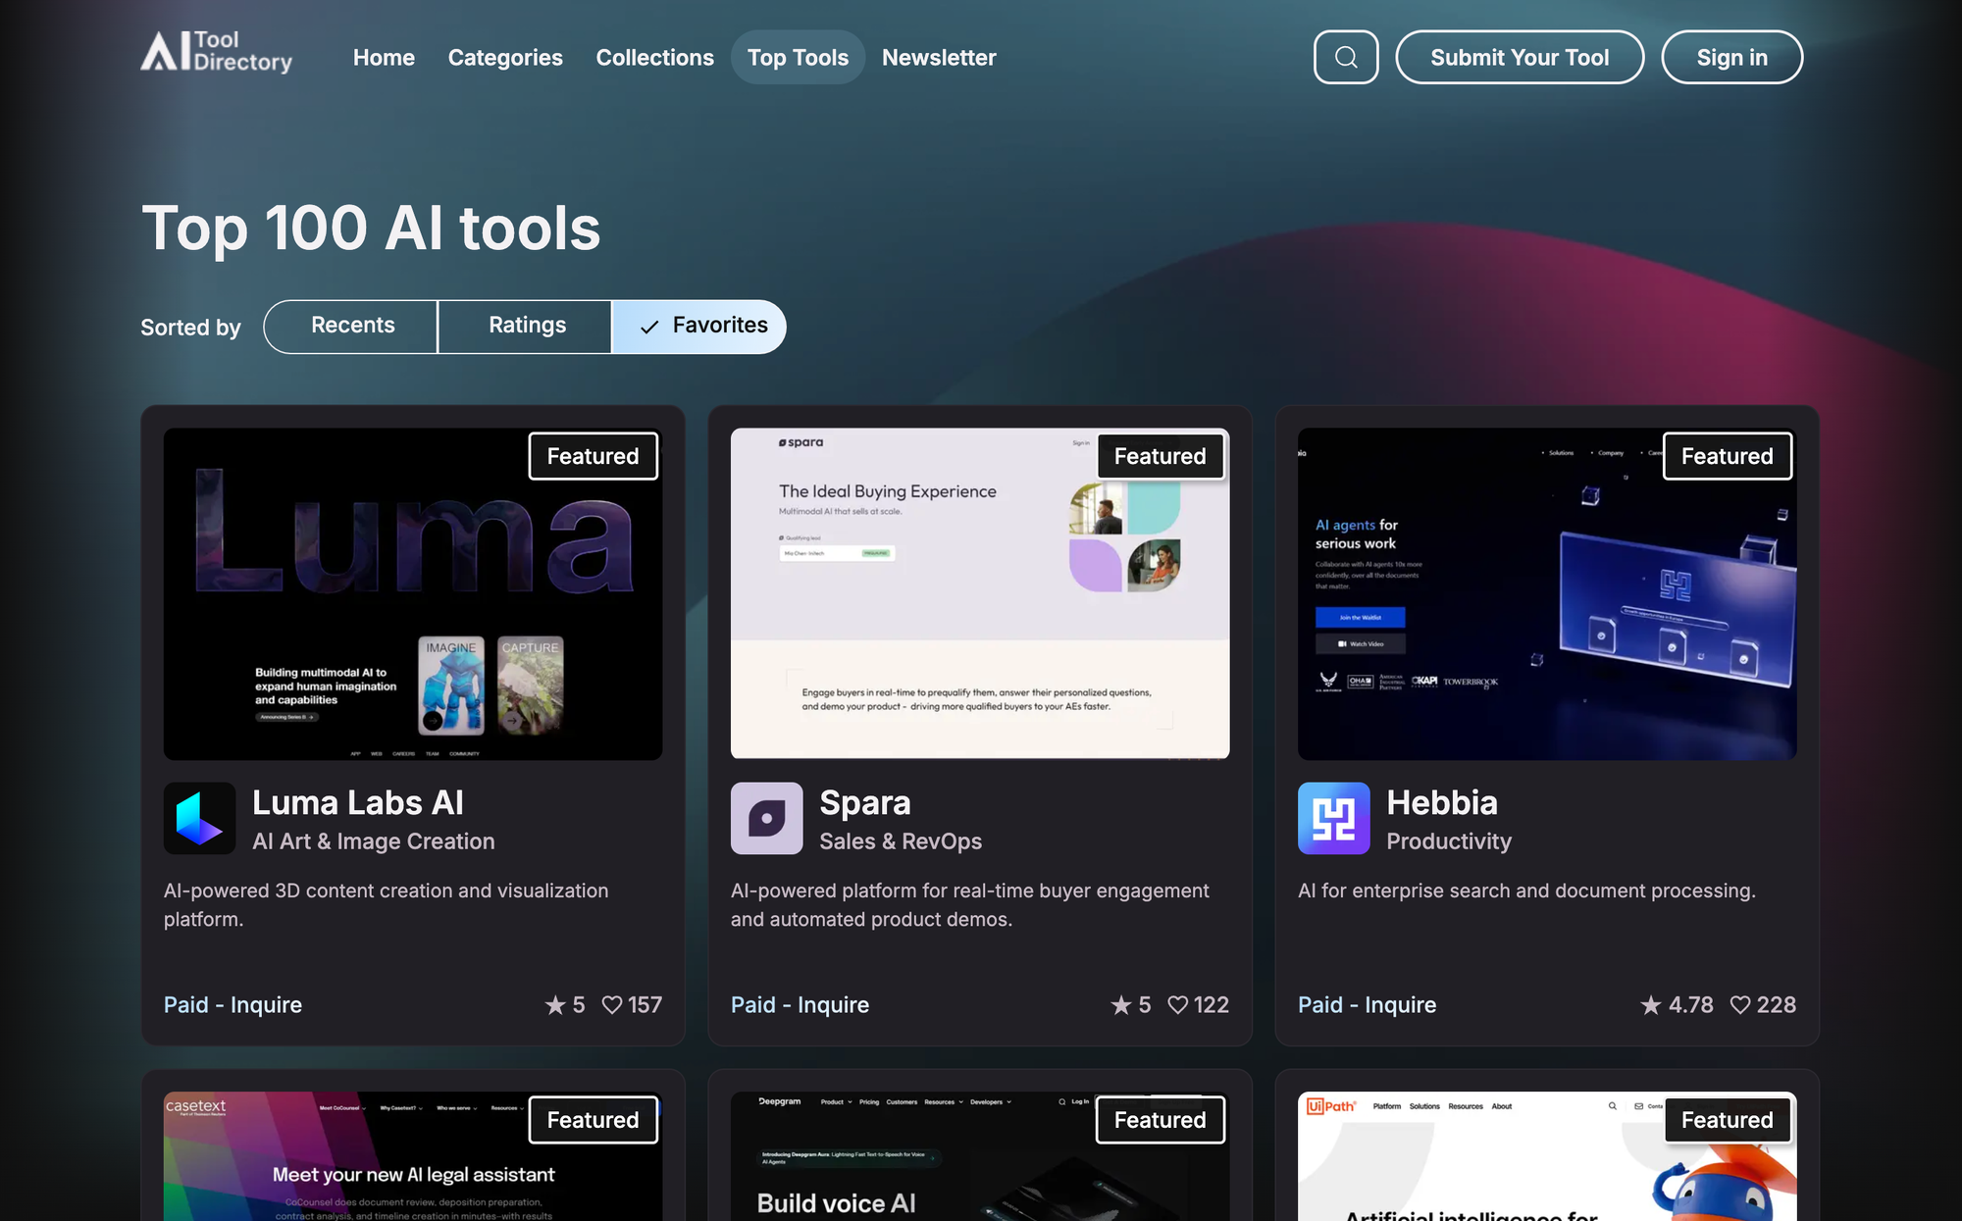Image resolution: width=1962 pixels, height=1221 pixels.
Task: Click the Submit Your Tool button
Action: [x=1520, y=57]
